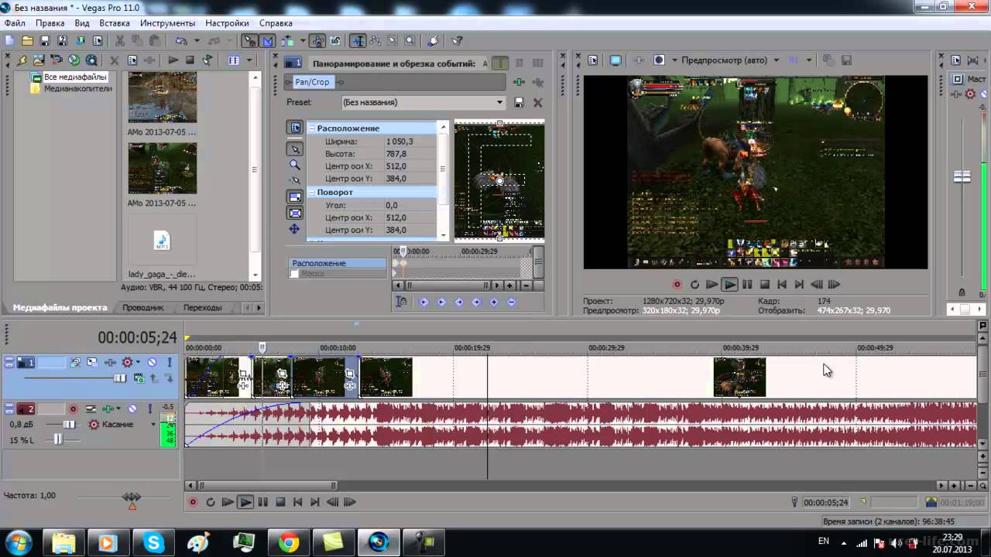Click Save Snapshot icon in preview toolbar
Image resolution: width=991 pixels, height=557 pixels.
(846, 60)
